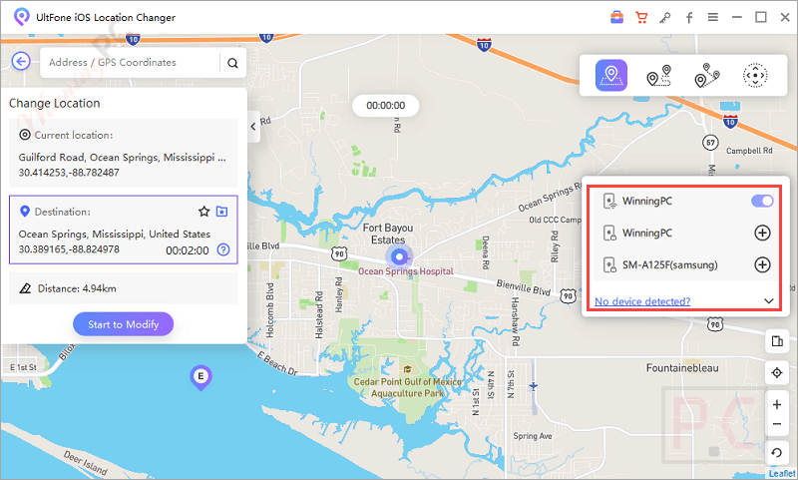The image size is (798, 480).
Task: Select the single-spot movement mode icon
Action: click(x=658, y=75)
